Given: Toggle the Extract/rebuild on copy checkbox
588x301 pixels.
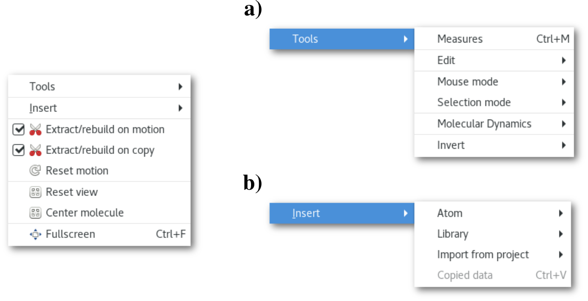Looking at the screenshot, I should pos(19,150).
